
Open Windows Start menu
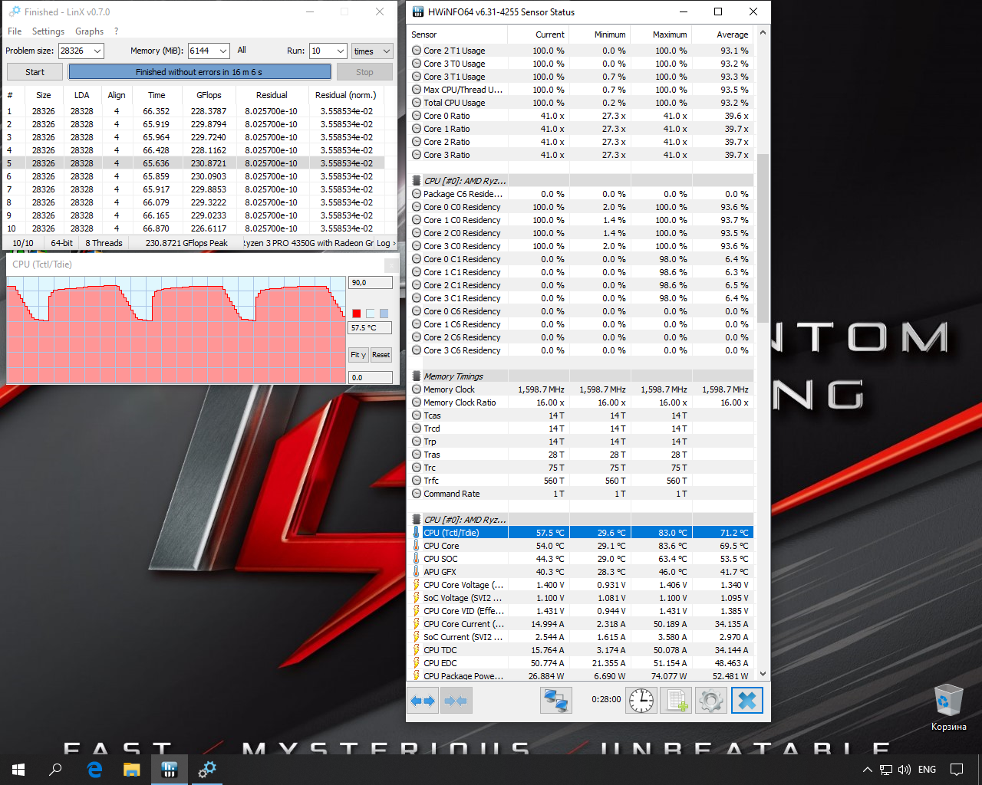click(18, 770)
